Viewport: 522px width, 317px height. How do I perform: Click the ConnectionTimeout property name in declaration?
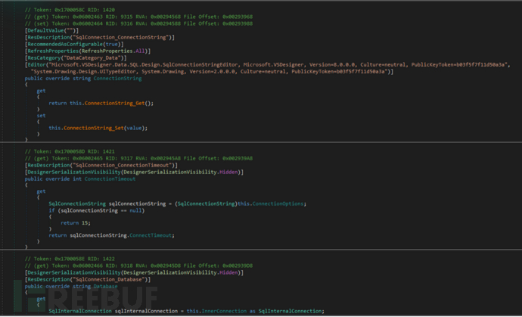[x=110, y=179]
